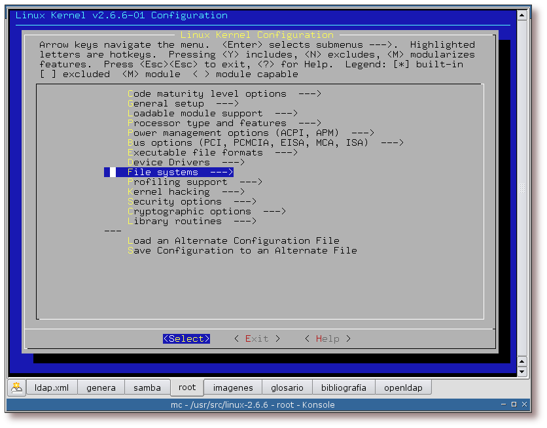547x428 pixels.
Task: Click Load an Alternate Configuration File
Action: pos(233,241)
